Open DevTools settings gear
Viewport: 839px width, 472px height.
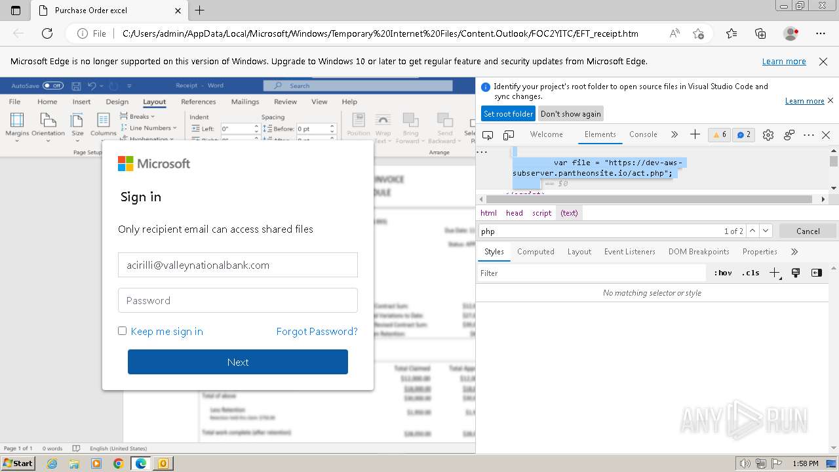coord(768,134)
